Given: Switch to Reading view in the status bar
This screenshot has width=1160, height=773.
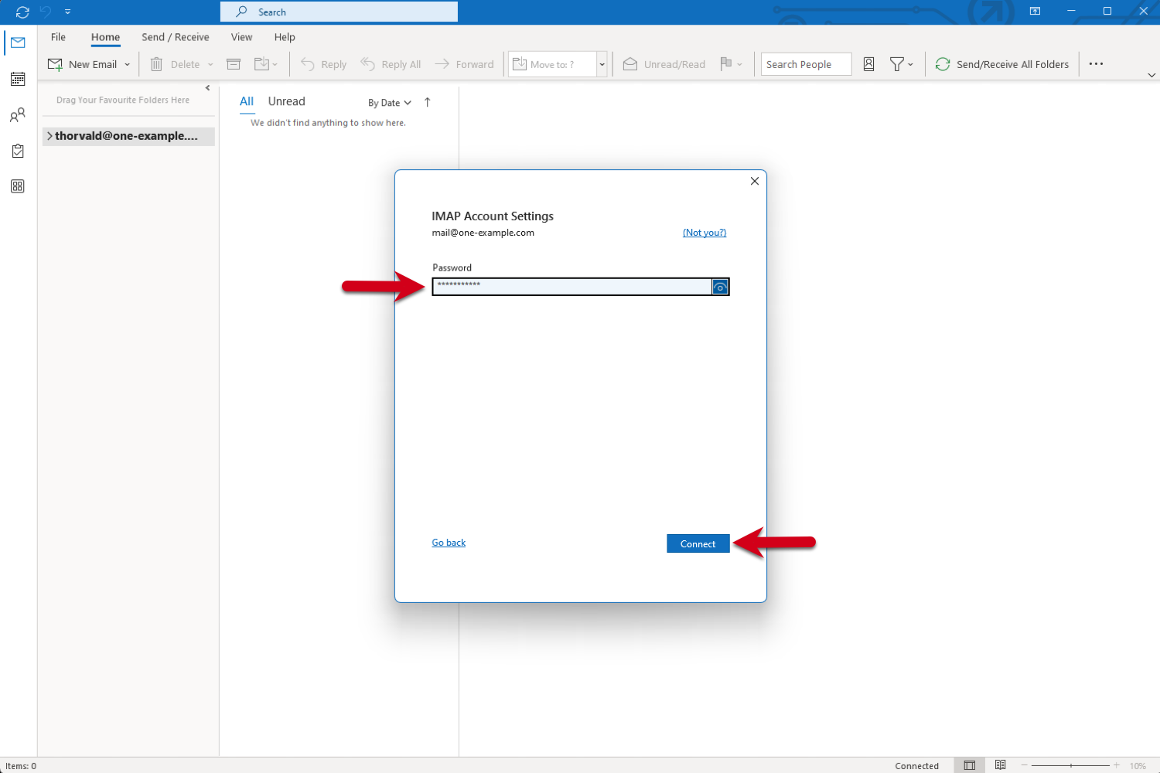Looking at the screenshot, I should point(1001,765).
